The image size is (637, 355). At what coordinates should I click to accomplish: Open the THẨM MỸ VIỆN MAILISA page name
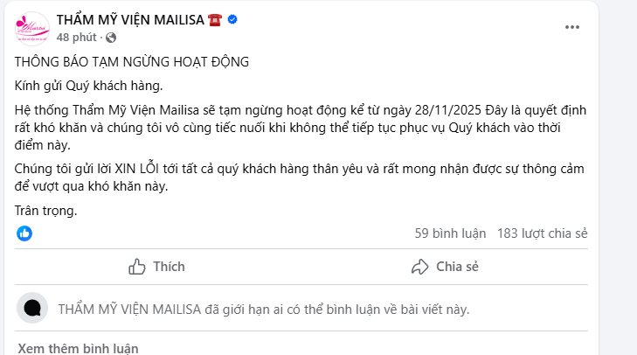click(131, 19)
